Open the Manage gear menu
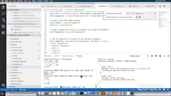 coord(3,85)
